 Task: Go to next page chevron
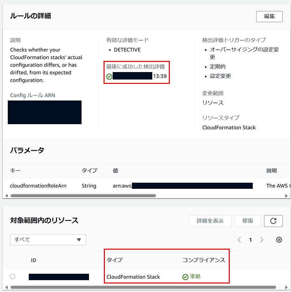(262, 240)
